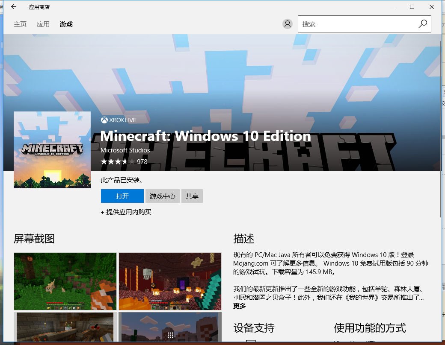Maximize the store window

(412, 7)
